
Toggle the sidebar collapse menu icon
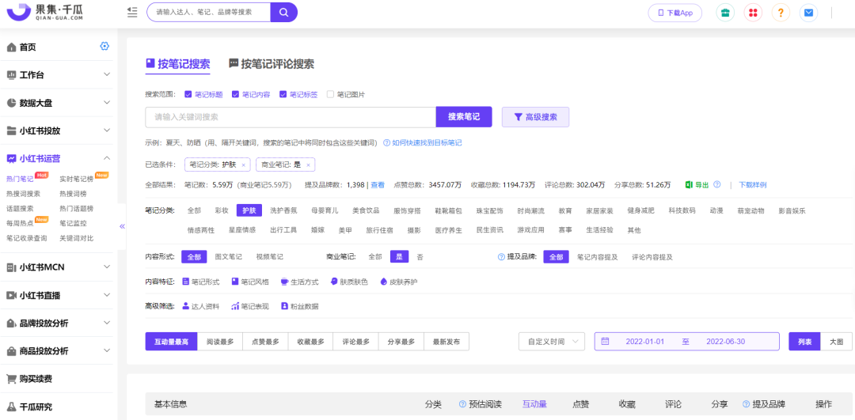pos(131,13)
